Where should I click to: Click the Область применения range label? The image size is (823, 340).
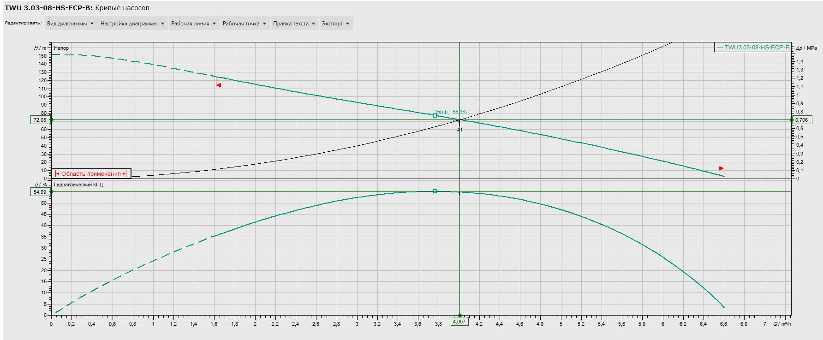91,174
